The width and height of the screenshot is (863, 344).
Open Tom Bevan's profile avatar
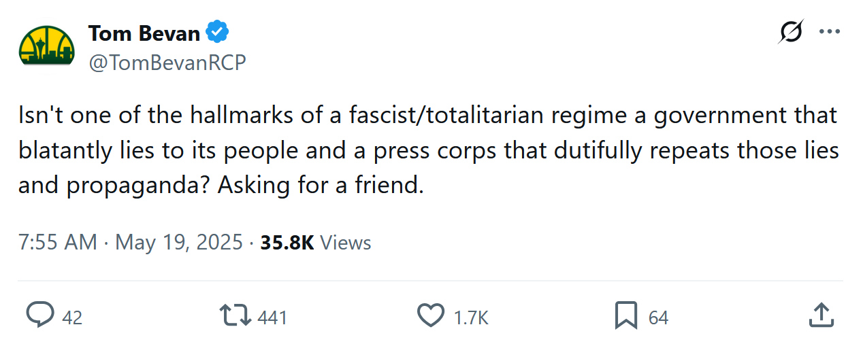tap(47, 46)
